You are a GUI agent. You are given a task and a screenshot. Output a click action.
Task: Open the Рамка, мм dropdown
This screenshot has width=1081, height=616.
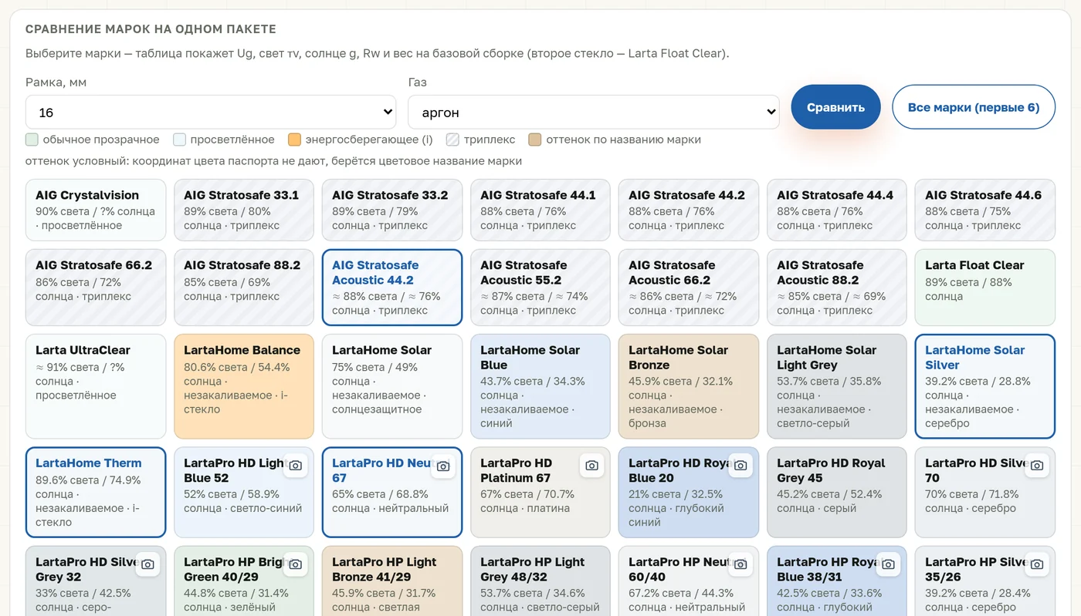pos(211,112)
